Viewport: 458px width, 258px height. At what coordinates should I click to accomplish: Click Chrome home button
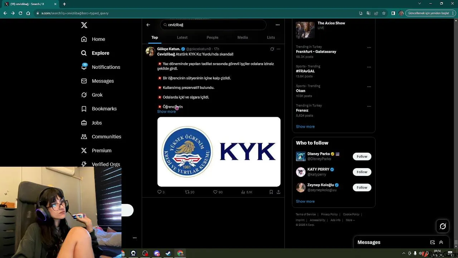tap(28, 13)
